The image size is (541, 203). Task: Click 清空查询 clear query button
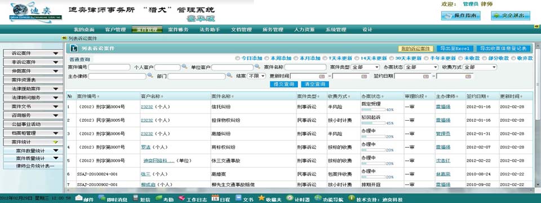(315, 84)
